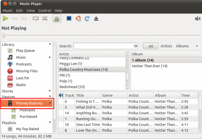
Task: Open the Music menu
Action: [x=8, y=10]
